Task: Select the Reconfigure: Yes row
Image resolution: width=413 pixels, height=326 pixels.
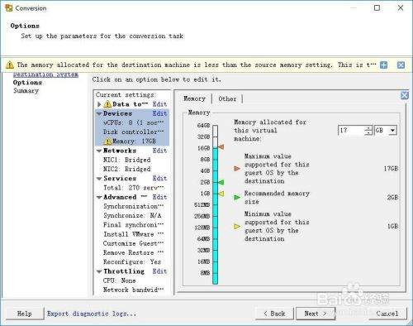Action: click(x=132, y=262)
